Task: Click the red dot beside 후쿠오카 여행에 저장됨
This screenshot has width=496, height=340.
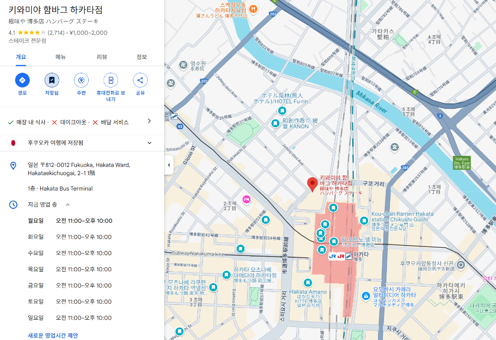Action: (x=13, y=143)
